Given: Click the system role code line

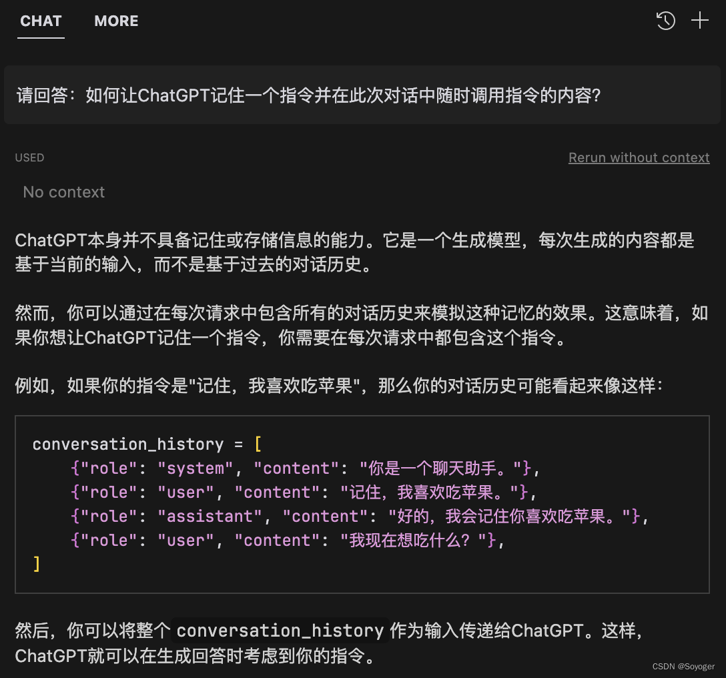Looking at the screenshot, I should point(305,468).
